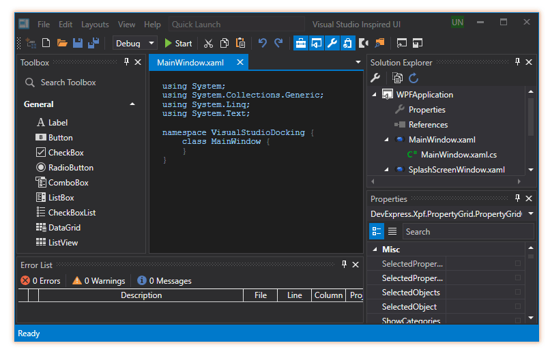Save the current file
The width and height of the screenshot is (550, 356).
pyautogui.click(x=78, y=43)
